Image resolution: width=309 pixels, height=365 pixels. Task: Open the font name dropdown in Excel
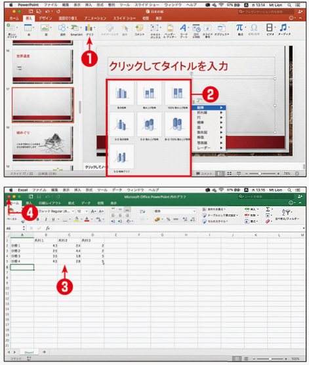click(73, 211)
